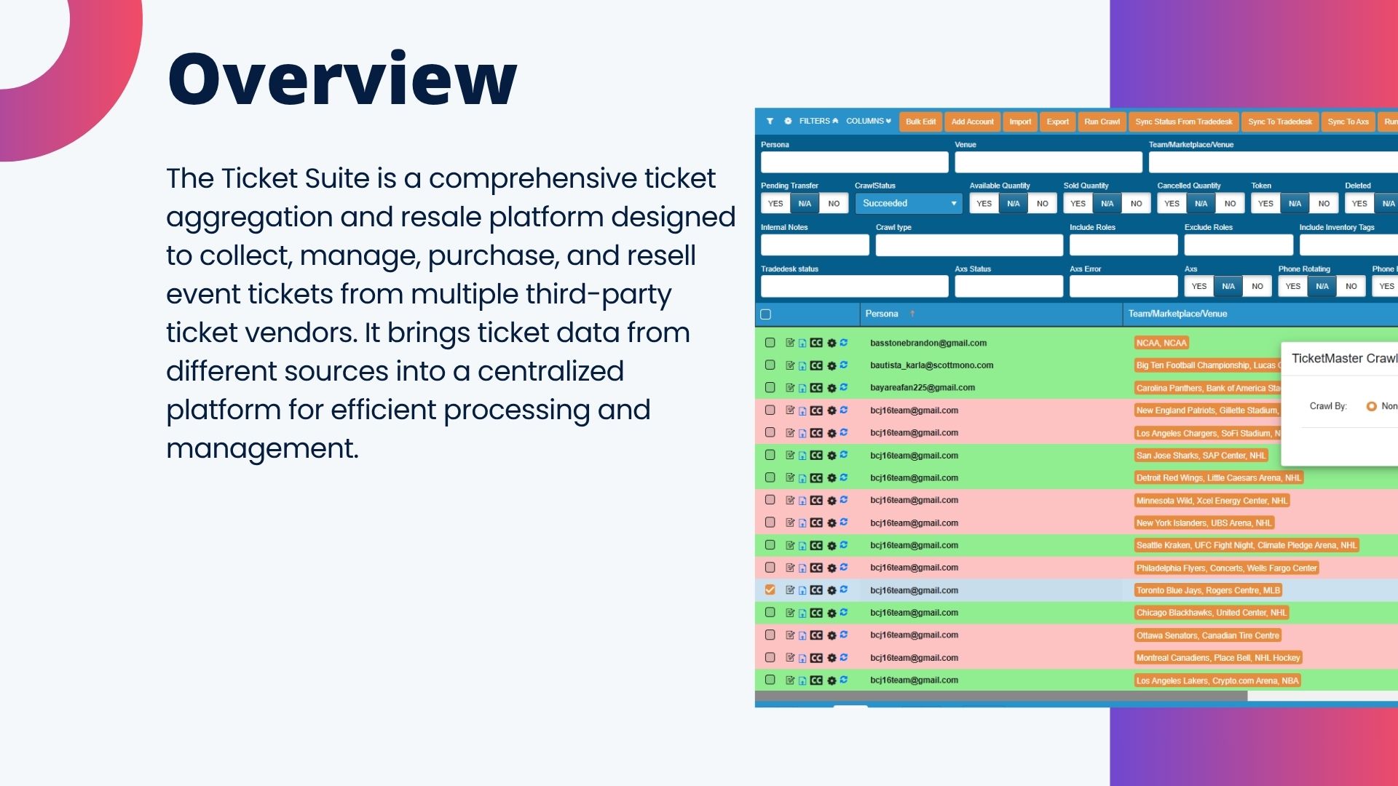The height and width of the screenshot is (786, 1398).
Task: Set Phone Rotating filter to NO
Action: point(1351,287)
